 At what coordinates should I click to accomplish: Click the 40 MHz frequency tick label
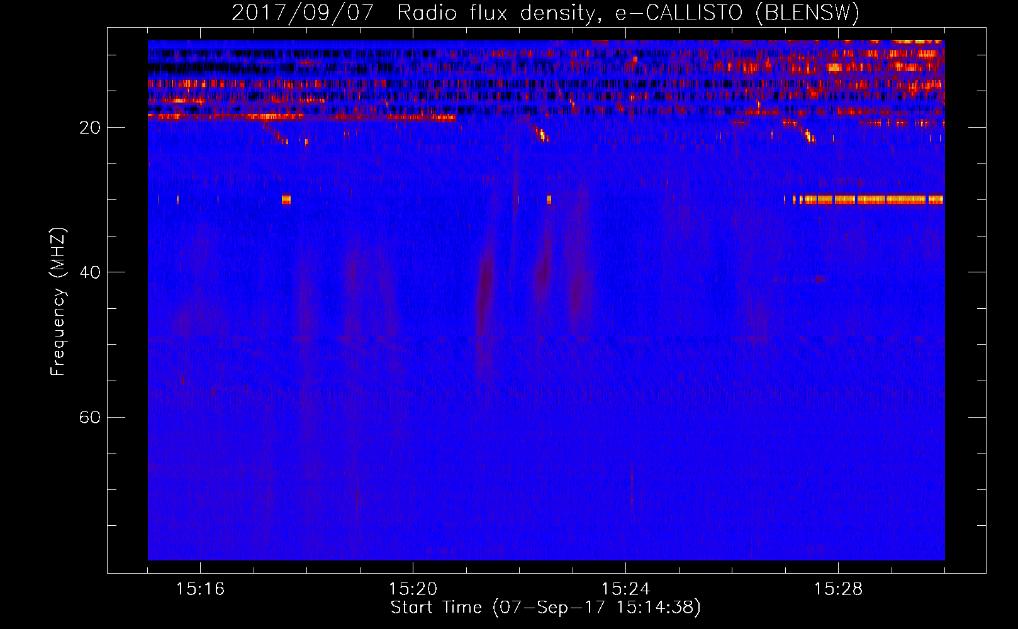pyautogui.click(x=89, y=272)
